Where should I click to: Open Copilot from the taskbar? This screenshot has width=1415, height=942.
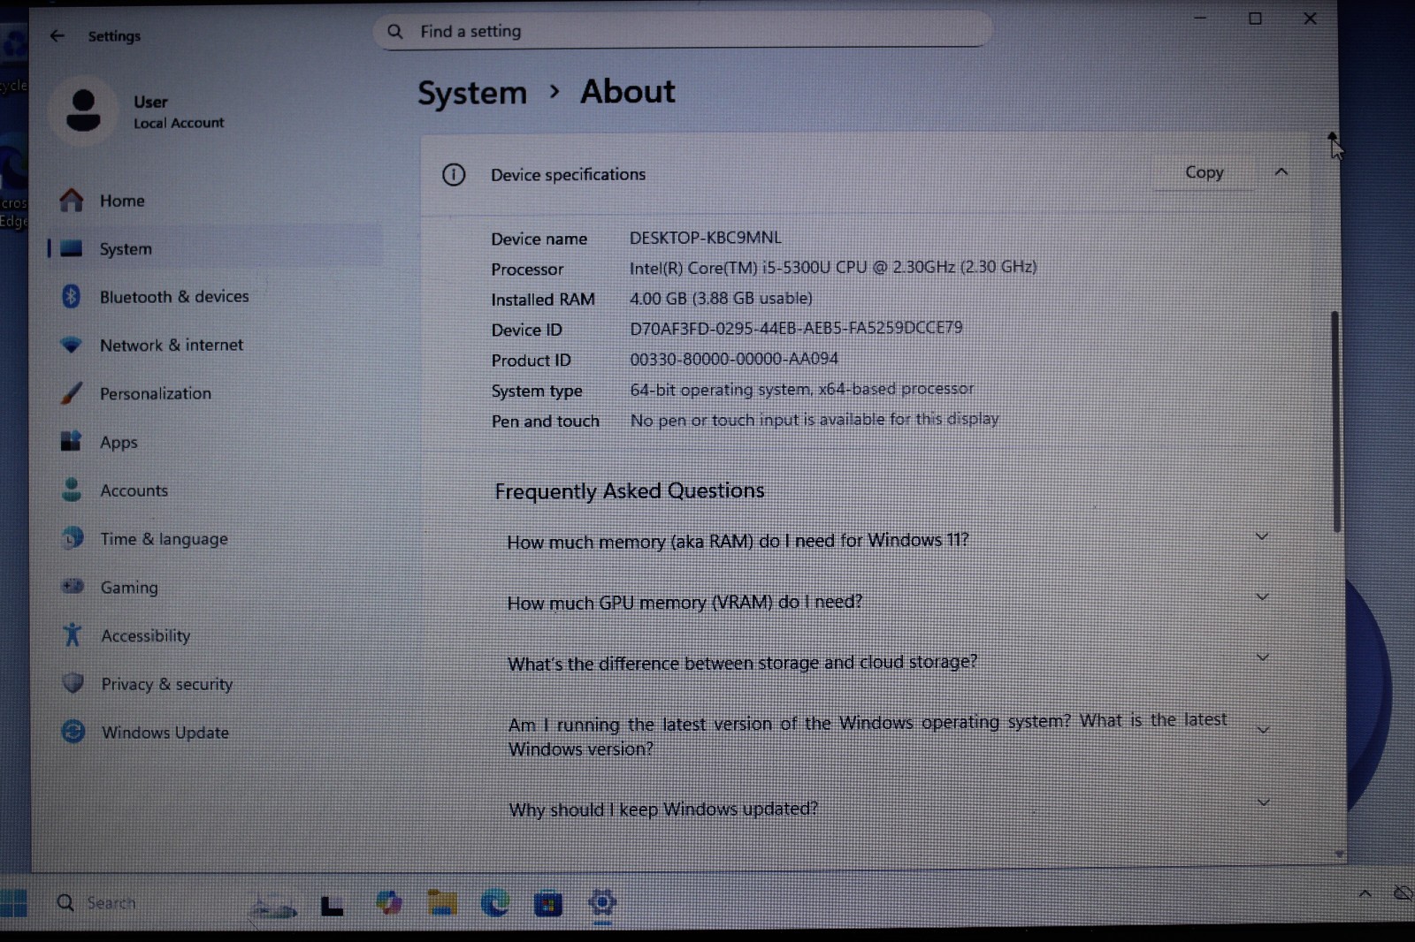click(388, 902)
